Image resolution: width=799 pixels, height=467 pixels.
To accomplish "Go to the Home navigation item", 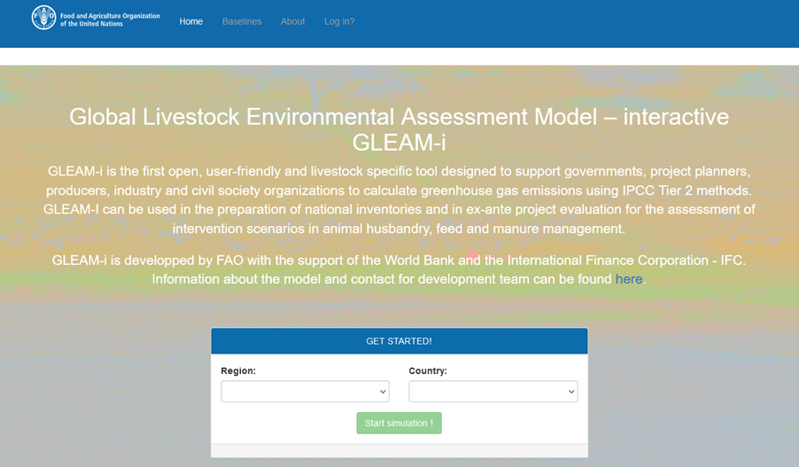I will (x=190, y=21).
